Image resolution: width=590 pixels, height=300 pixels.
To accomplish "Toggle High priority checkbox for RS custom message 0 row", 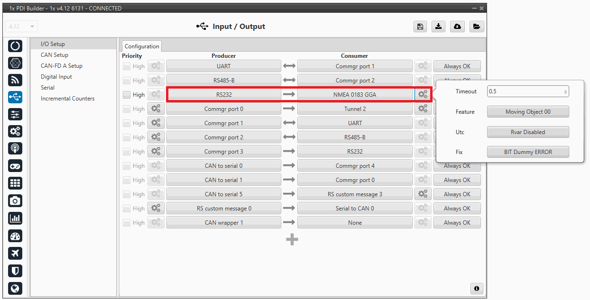I will (x=127, y=209).
